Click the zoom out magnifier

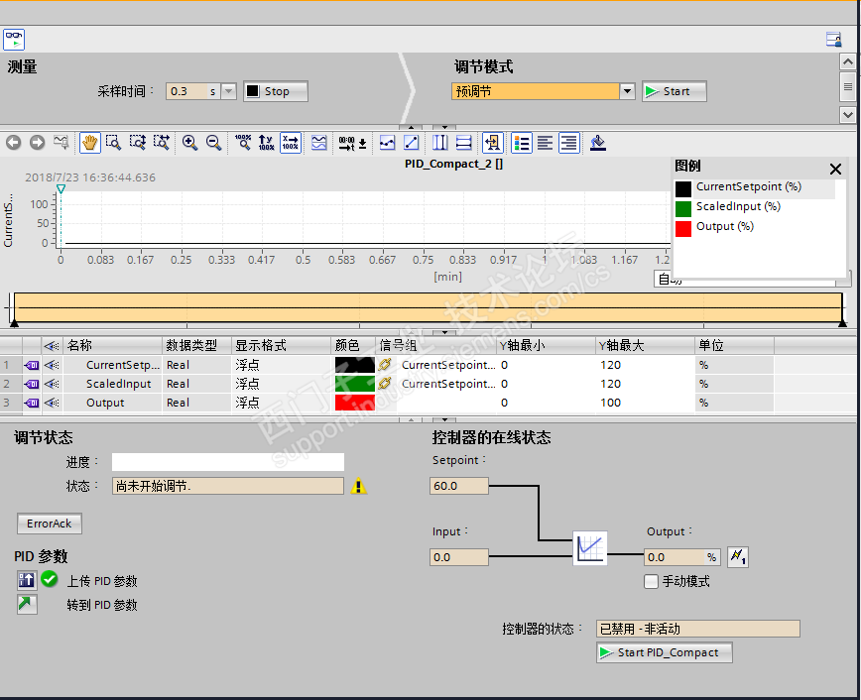coord(213,143)
